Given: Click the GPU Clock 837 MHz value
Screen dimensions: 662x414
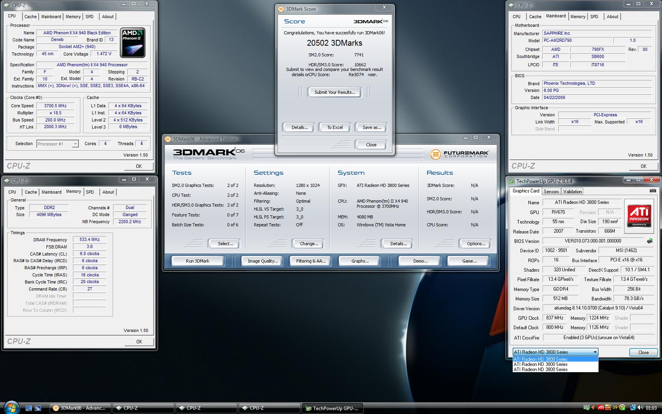Looking at the screenshot, I should point(555,318).
